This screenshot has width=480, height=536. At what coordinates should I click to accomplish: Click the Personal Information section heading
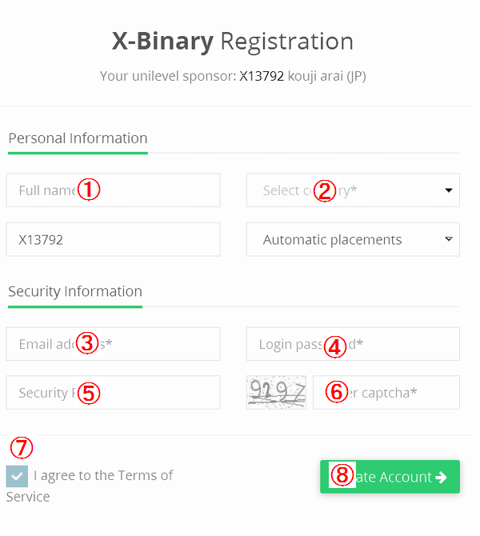(x=78, y=138)
